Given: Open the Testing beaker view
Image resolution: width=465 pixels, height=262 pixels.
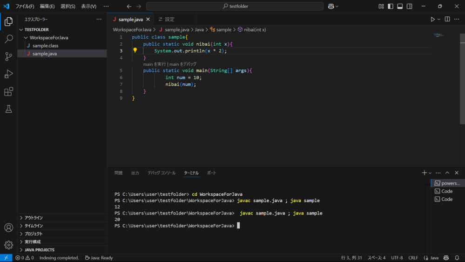Looking at the screenshot, I should [8, 109].
